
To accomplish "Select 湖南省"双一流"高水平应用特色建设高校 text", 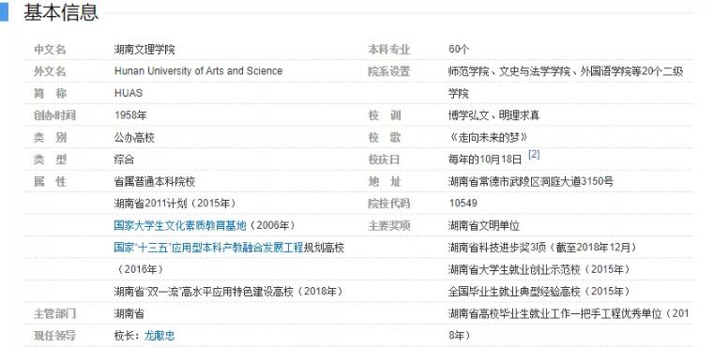I will 204,291.
